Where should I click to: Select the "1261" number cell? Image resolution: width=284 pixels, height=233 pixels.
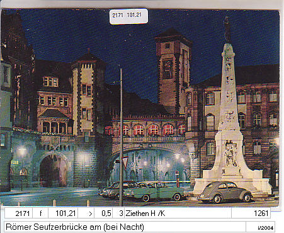pos(251,213)
